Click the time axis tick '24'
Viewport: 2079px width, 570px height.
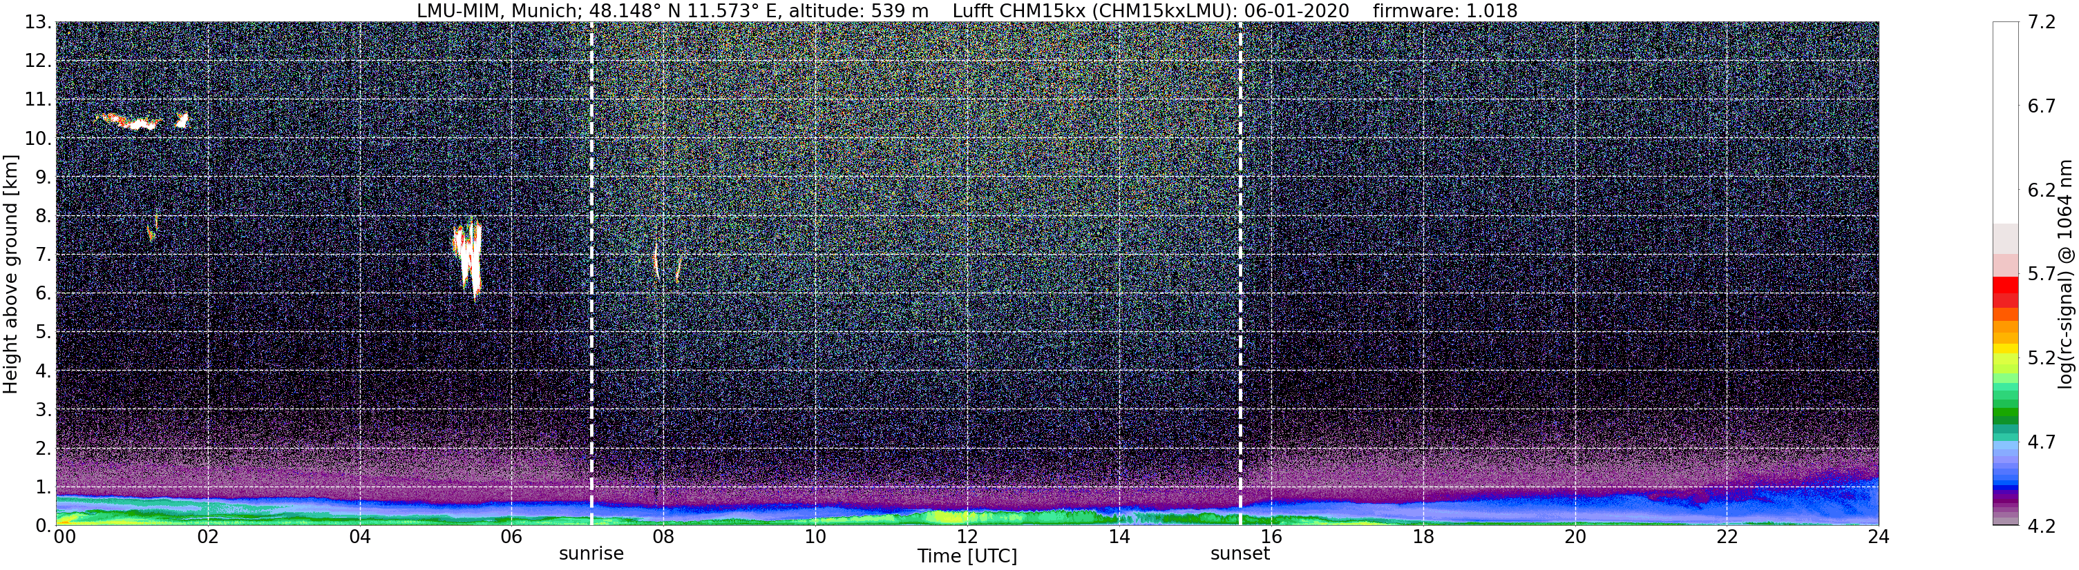(1878, 537)
